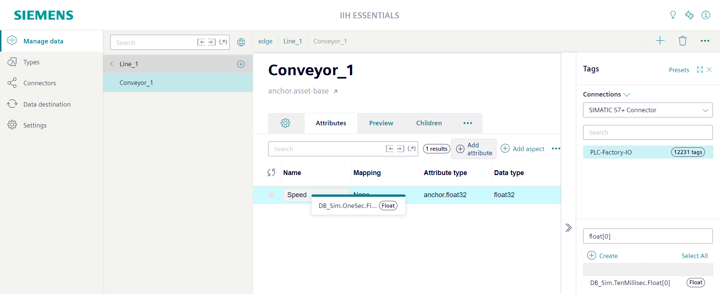Switch to Children tab
This screenshot has width=720, height=294.
pos(429,123)
